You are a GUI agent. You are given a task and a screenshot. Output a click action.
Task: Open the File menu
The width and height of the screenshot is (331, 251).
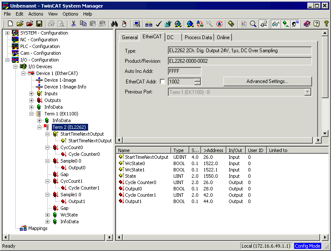tap(7, 14)
